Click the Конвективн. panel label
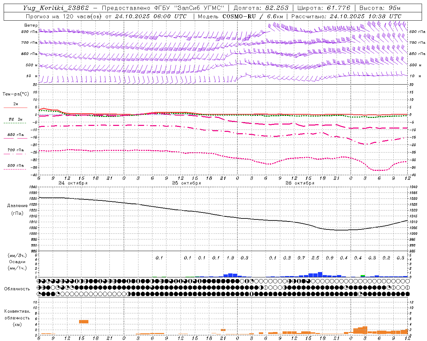 click(17, 311)
